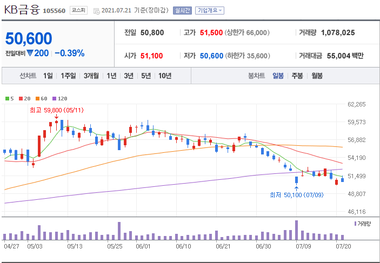Viewport: 380px width, 263px height.
Task: Click the 전일 value 50,800
Action: point(152,32)
